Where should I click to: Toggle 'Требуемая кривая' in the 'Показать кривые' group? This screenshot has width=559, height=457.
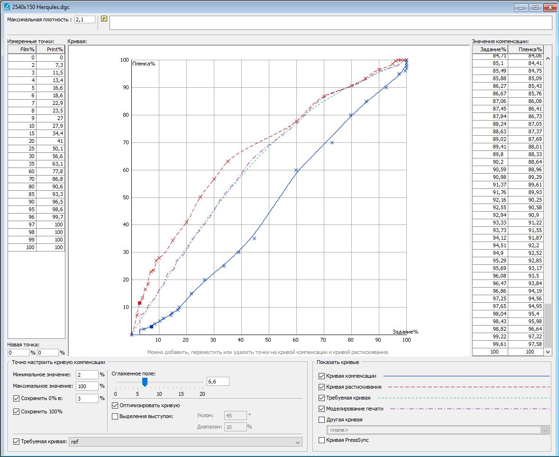point(321,398)
